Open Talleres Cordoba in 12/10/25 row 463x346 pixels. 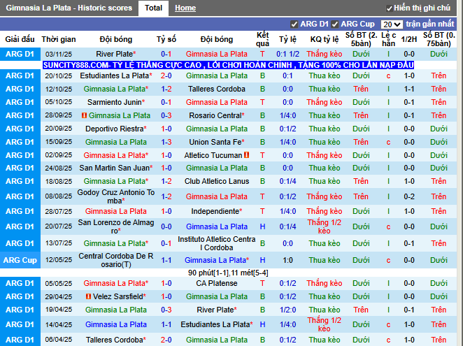coord(216,89)
